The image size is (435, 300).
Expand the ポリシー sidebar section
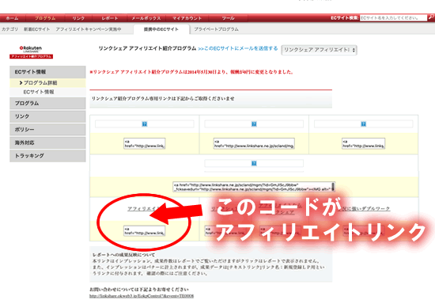47,130
